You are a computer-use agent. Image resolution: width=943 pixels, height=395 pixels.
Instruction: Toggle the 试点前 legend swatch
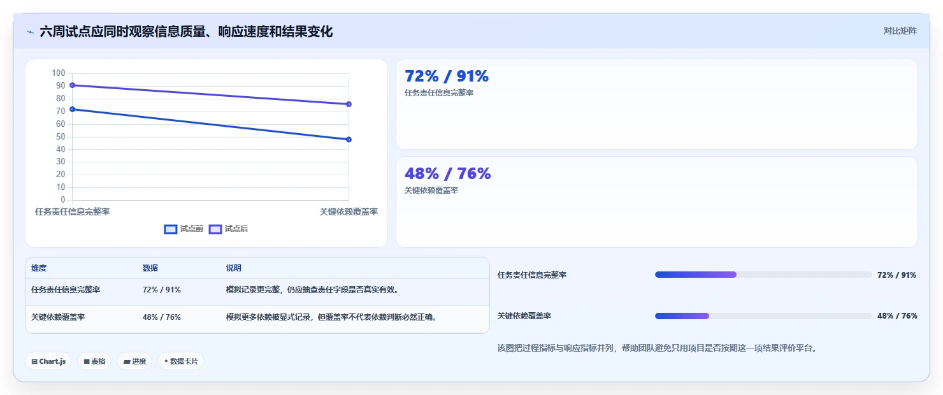click(x=171, y=229)
